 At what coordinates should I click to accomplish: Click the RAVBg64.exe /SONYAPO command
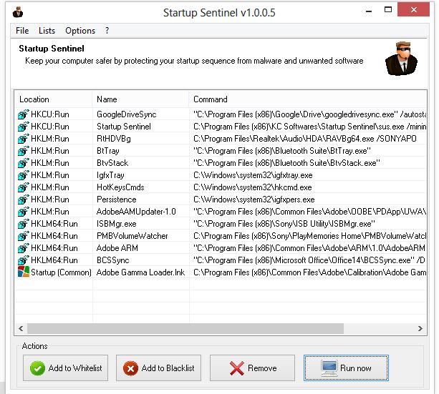pyautogui.click(x=305, y=139)
